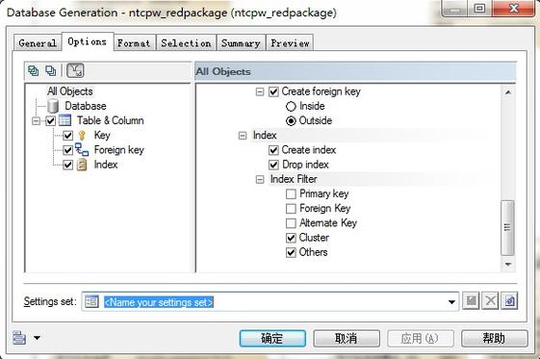Click the save settings set icon
Viewport: 540px width, 359px height.
point(471,301)
